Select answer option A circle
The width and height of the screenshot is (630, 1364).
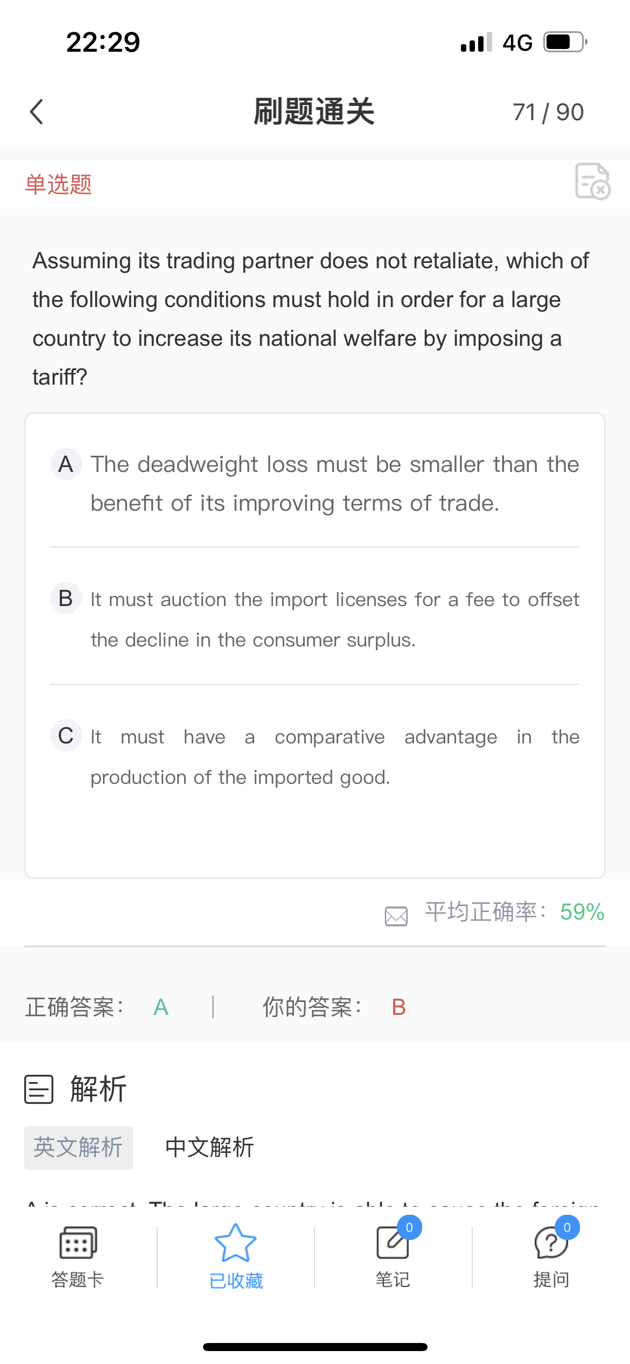(x=66, y=464)
